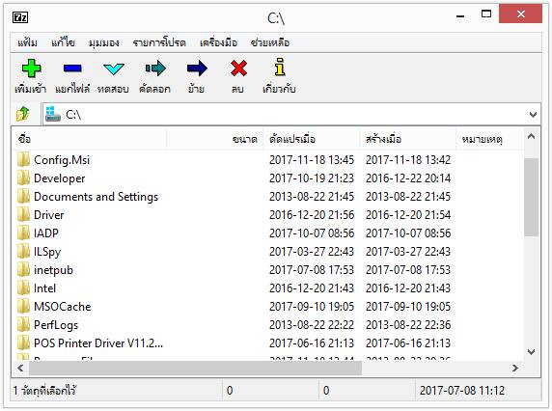This screenshot has width=552, height=411.
Task: Click the POS Printer Driver V11.2... name
Action: (x=98, y=343)
